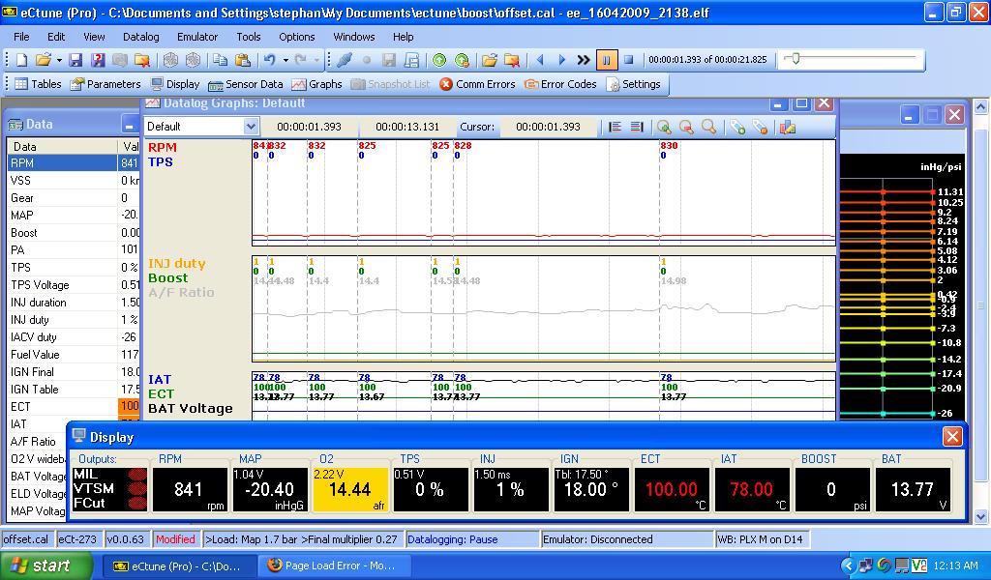Open the View menu
The image size is (991, 580).
(x=94, y=37)
